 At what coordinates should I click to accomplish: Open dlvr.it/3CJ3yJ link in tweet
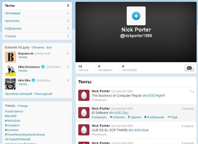(119, 113)
